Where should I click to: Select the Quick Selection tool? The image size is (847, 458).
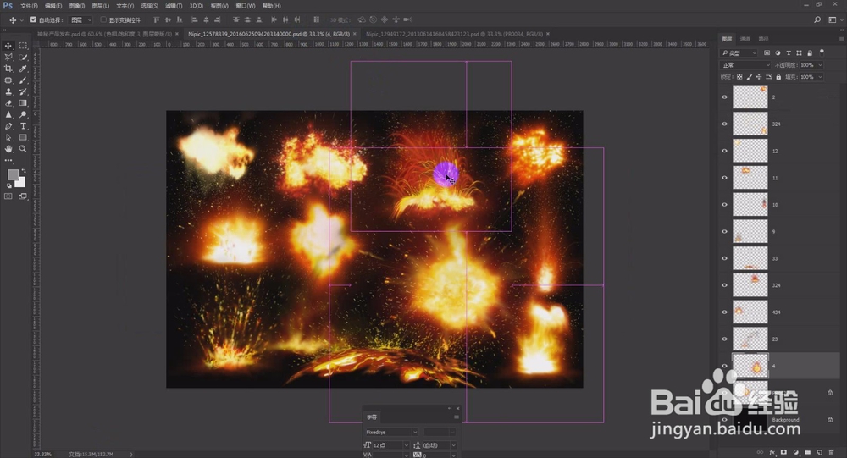[x=23, y=58]
